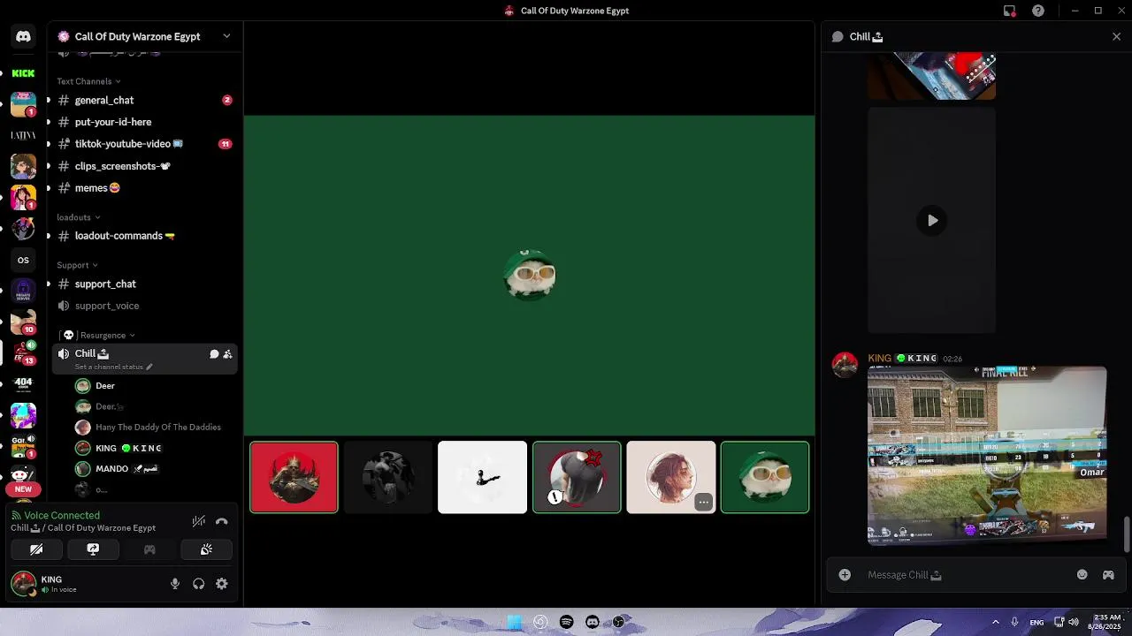Open user settings gear
The image size is (1132, 636).
tap(222, 584)
